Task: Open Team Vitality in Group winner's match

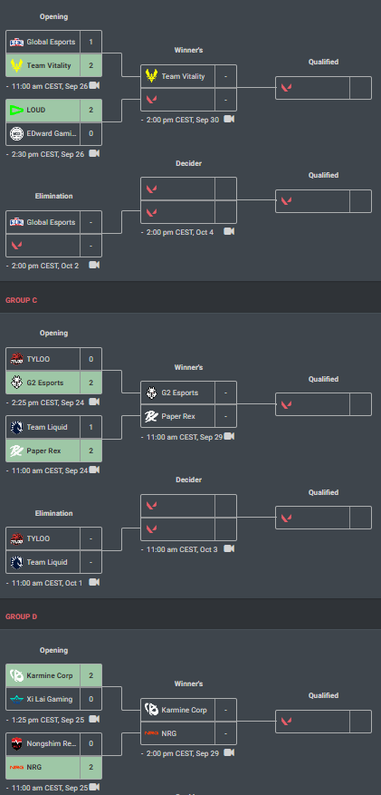Action: (177, 76)
